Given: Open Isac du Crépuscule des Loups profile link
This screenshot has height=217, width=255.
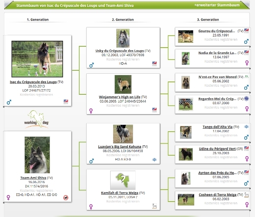Looking at the screenshot, I should pos(33,82).
